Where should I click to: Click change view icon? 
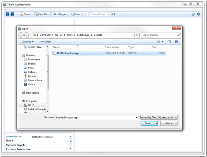tap(158, 42)
